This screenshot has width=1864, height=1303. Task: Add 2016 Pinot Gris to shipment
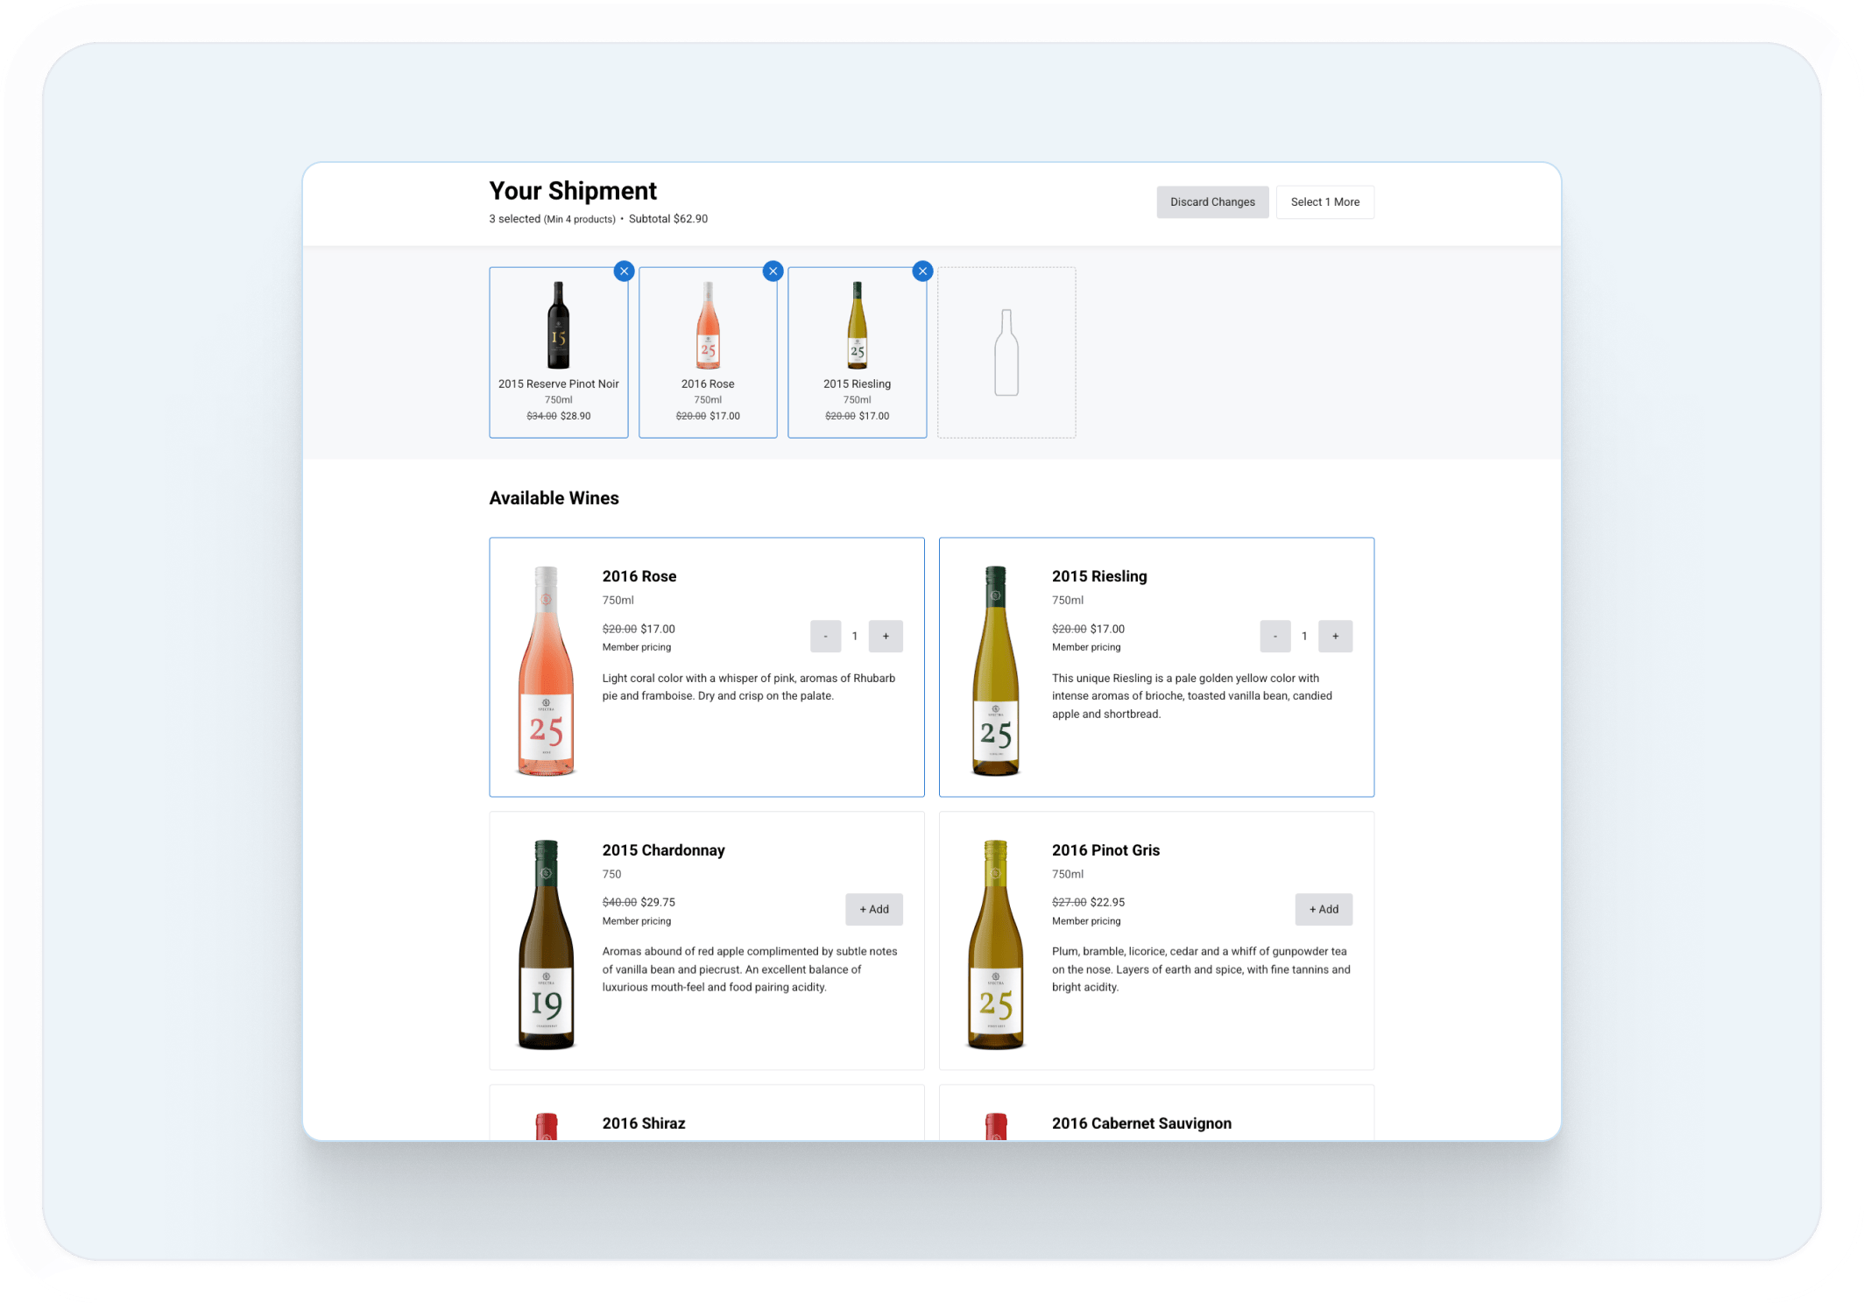click(1323, 910)
